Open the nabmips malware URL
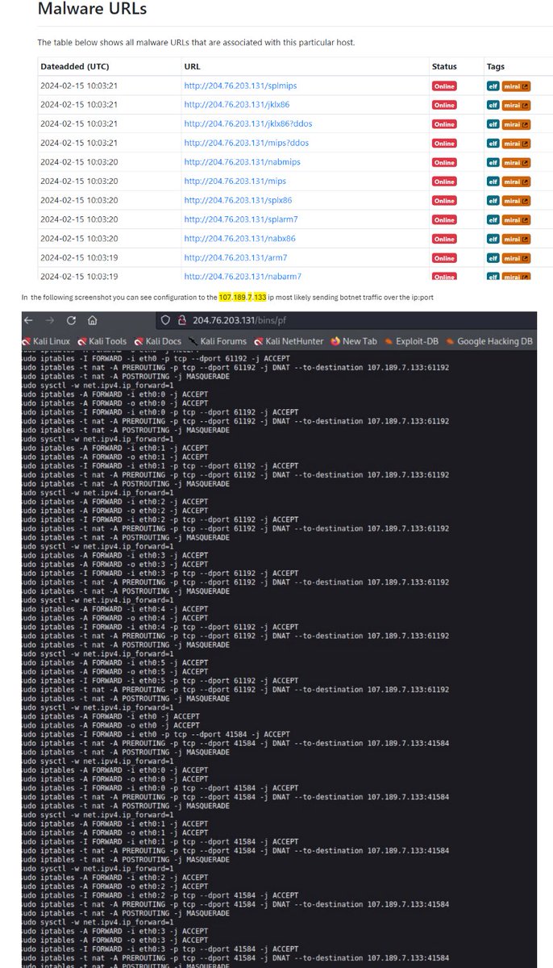553x968 pixels. 242,162
